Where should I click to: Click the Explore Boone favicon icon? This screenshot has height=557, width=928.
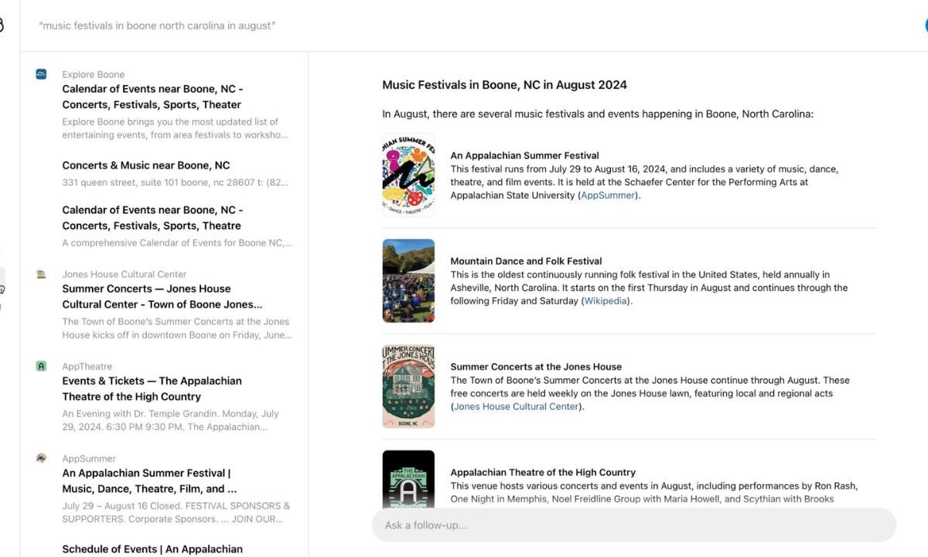pos(41,74)
